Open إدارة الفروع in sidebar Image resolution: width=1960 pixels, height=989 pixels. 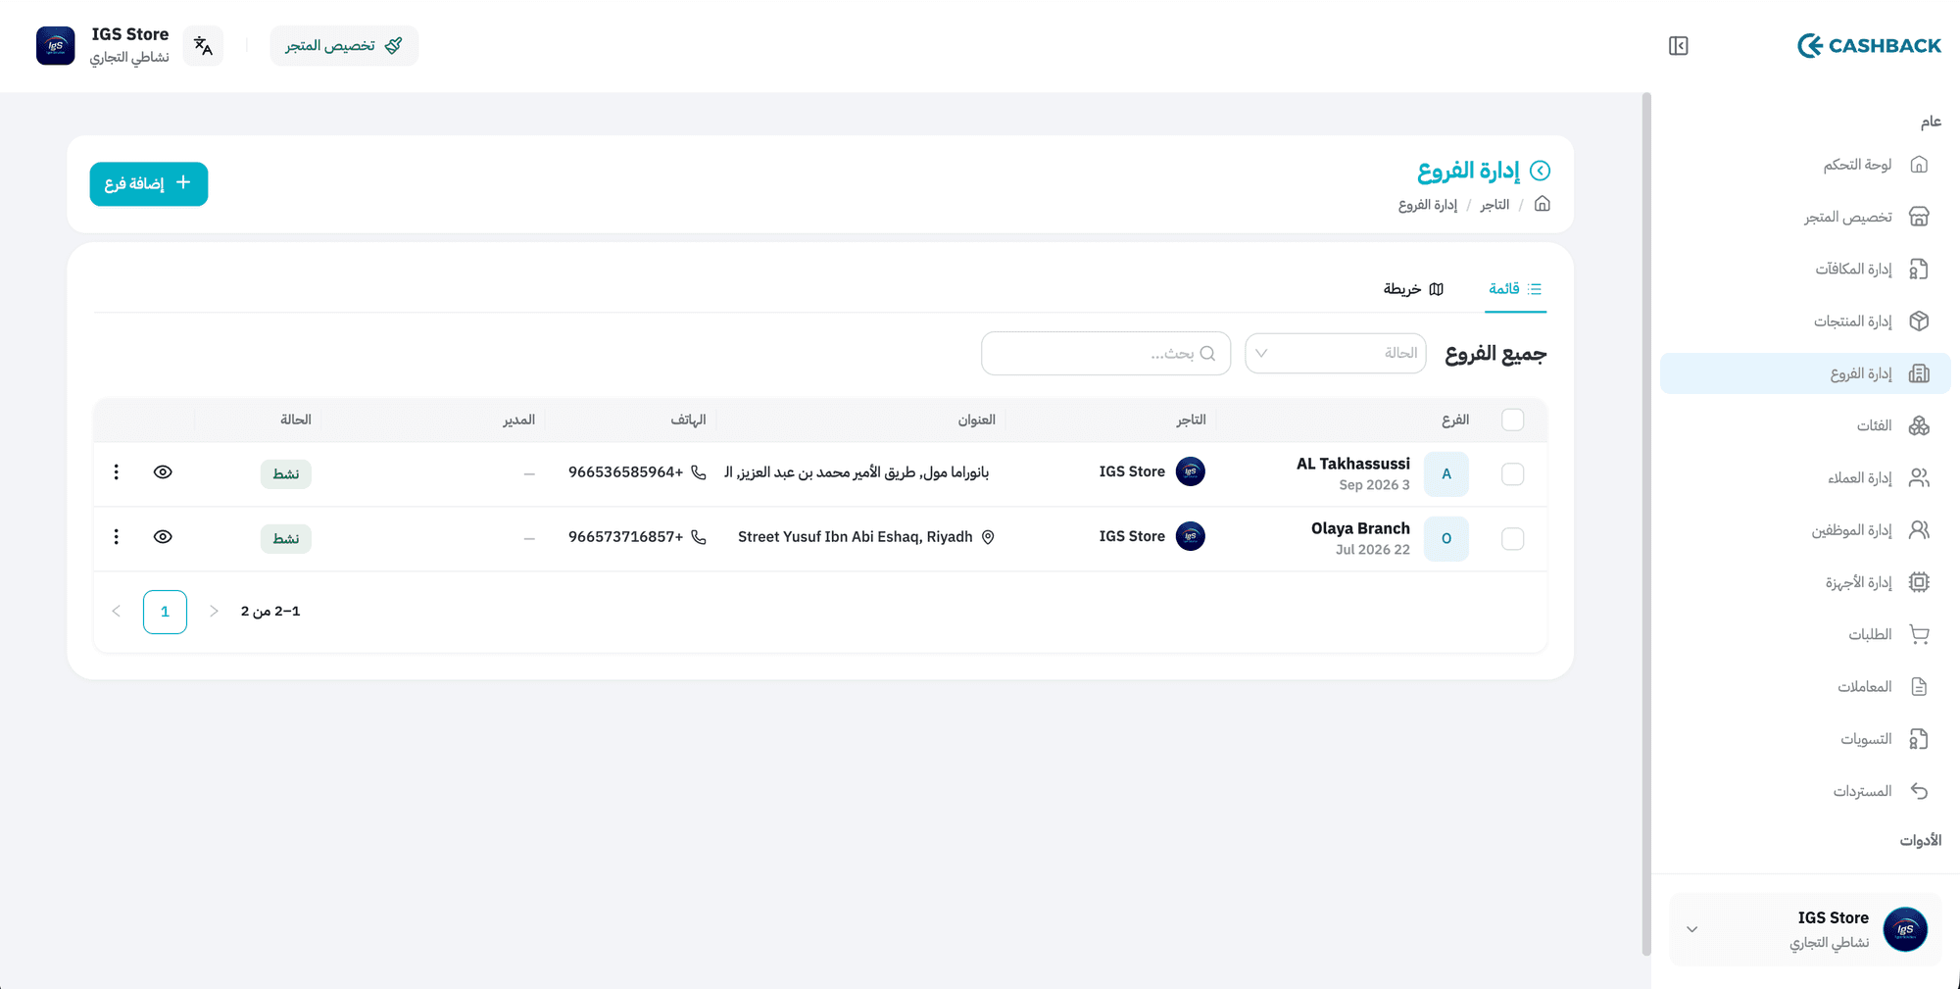[x=1805, y=373]
